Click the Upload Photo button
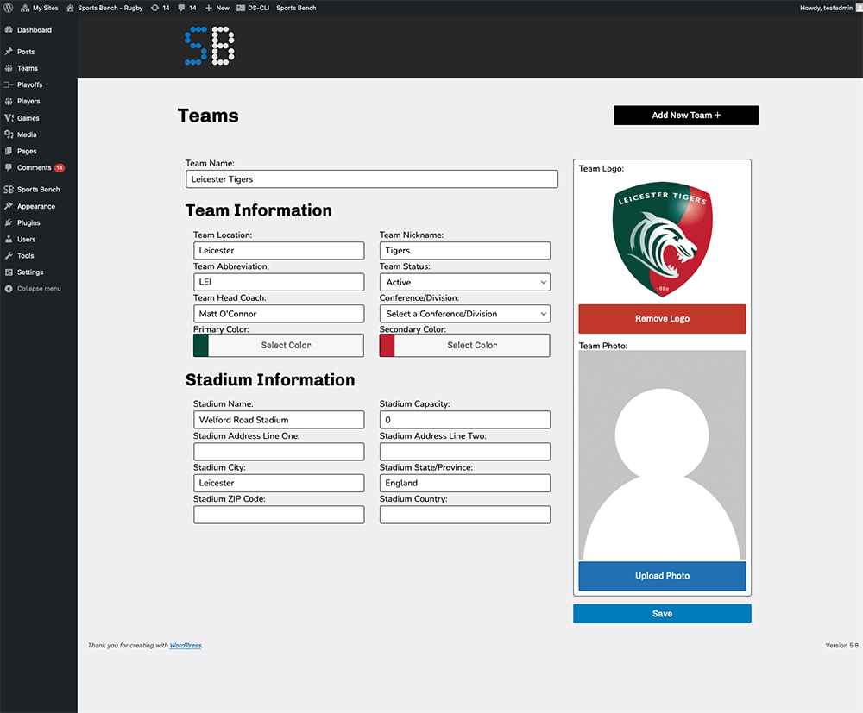This screenshot has height=713, width=863. (662, 576)
